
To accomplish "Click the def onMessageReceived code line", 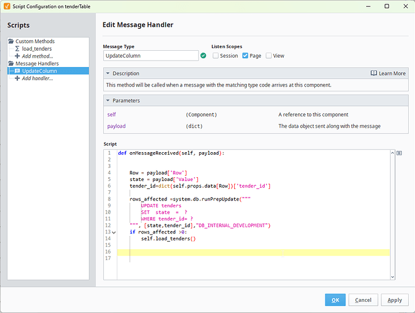I will point(172,153).
